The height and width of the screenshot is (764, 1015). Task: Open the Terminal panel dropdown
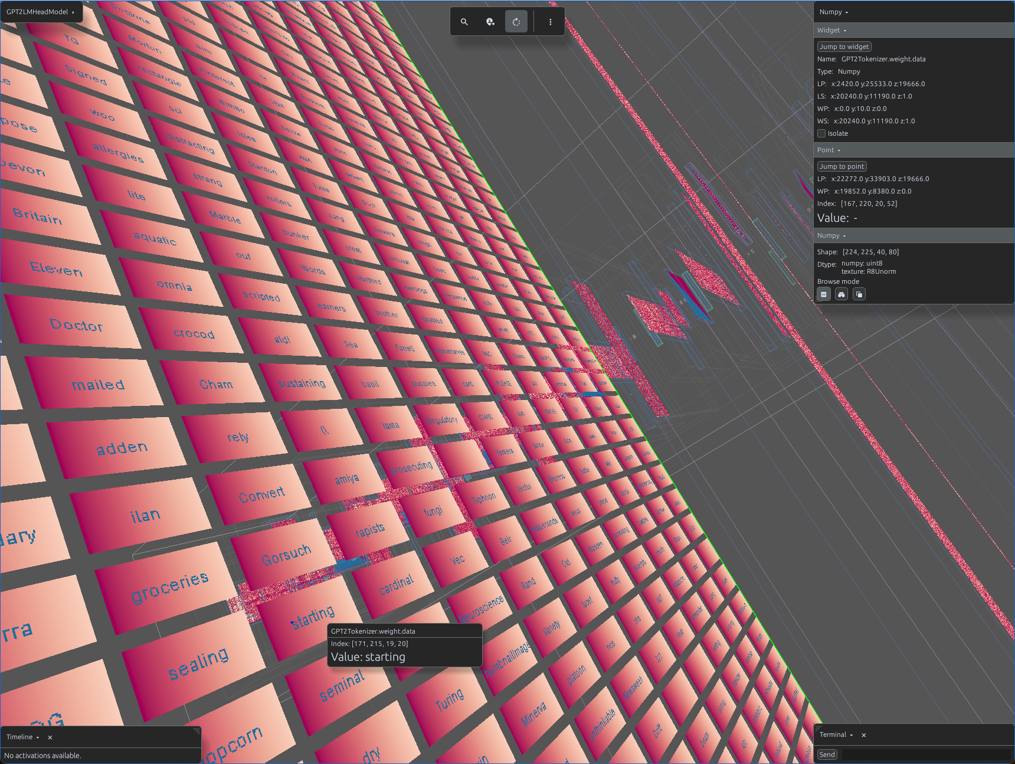(836, 735)
